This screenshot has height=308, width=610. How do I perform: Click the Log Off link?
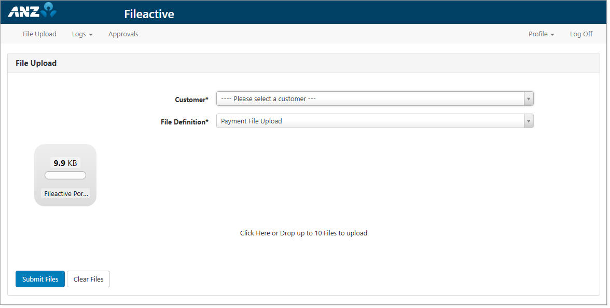pyautogui.click(x=581, y=34)
